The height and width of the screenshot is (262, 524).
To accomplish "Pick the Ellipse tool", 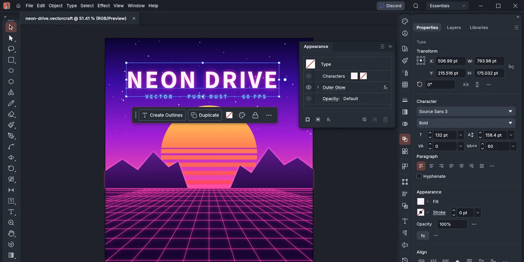I will click(x=11, y=71).
